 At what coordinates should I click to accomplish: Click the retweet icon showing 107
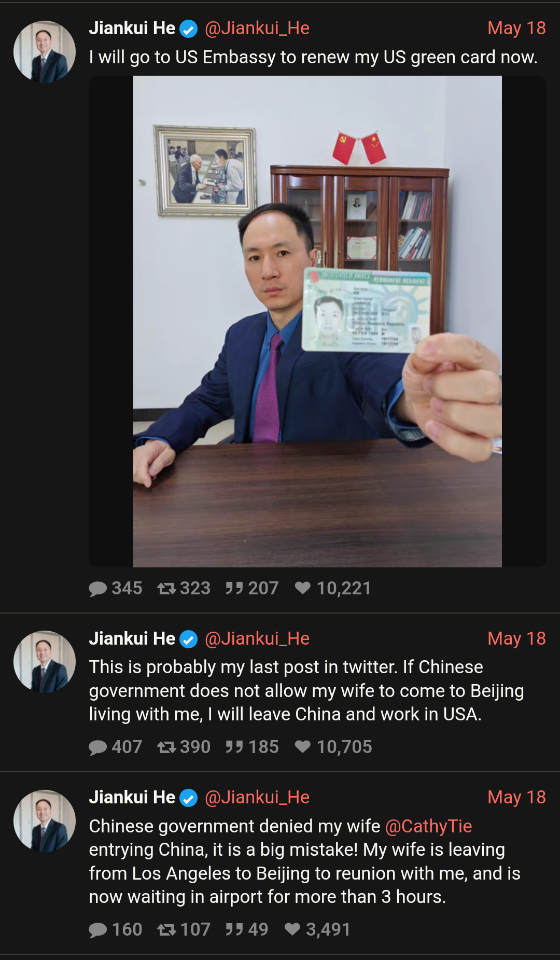pos(167,929)
